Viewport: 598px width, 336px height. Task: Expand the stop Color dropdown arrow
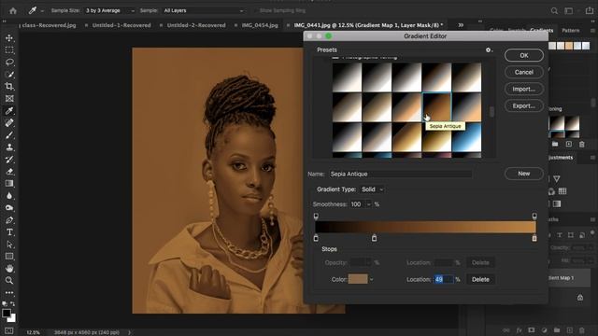[x=372, y=280]
